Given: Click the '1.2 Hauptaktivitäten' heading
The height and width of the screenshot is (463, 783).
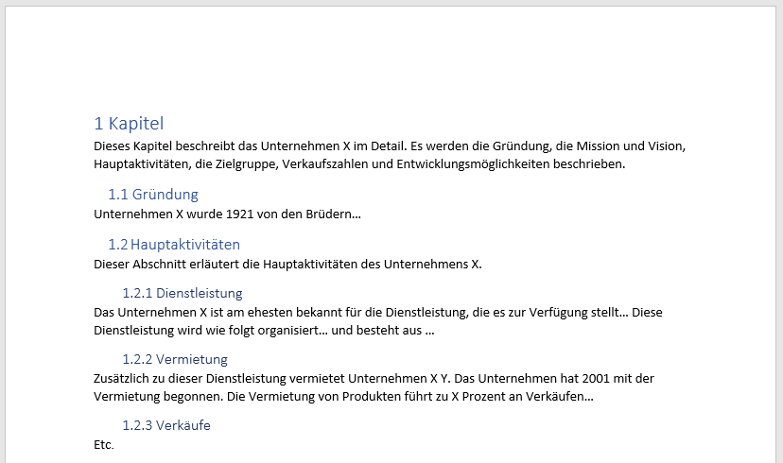Looking at the screenshot, I should coord(174,244).
